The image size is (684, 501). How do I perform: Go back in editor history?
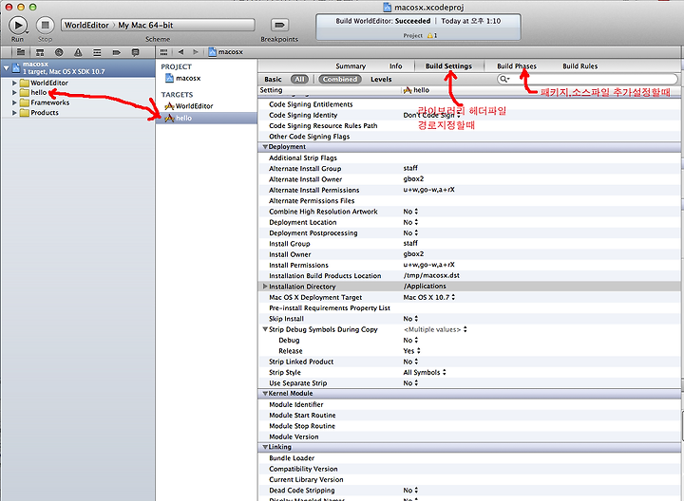180,52
